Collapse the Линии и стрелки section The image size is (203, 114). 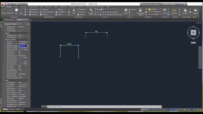(28, 40)
